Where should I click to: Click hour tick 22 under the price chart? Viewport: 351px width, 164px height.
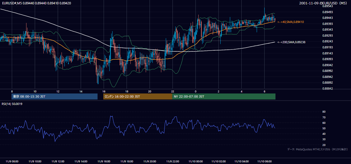point(172,91)
